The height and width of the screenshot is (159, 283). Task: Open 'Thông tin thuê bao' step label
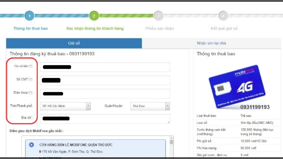pyautogui.click(x=30, y=28)
